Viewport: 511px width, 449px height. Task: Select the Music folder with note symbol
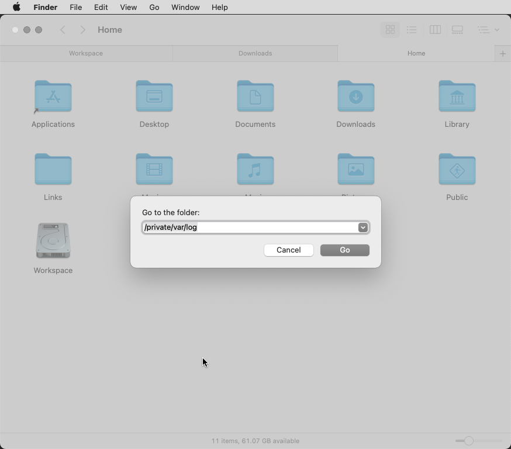coord(255,169)
